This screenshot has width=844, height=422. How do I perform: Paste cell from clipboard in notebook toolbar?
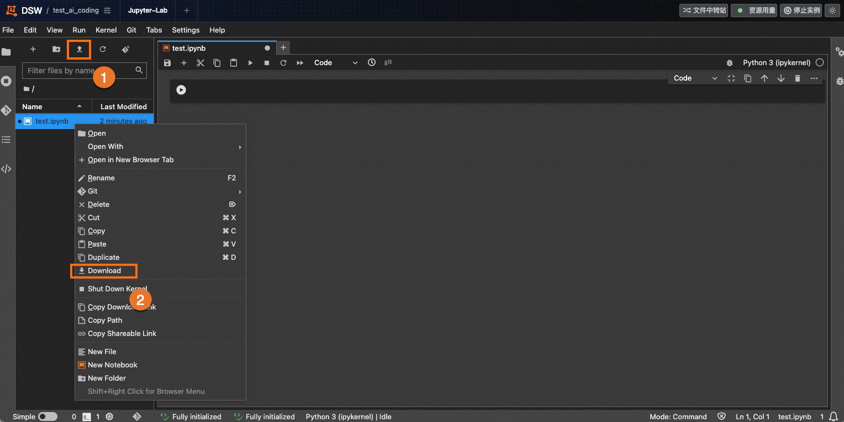click(x=234, y=63)
